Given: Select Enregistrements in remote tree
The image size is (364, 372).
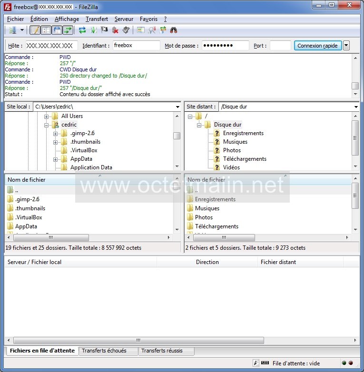Looking at the screenshot, I should coord(243,133).
